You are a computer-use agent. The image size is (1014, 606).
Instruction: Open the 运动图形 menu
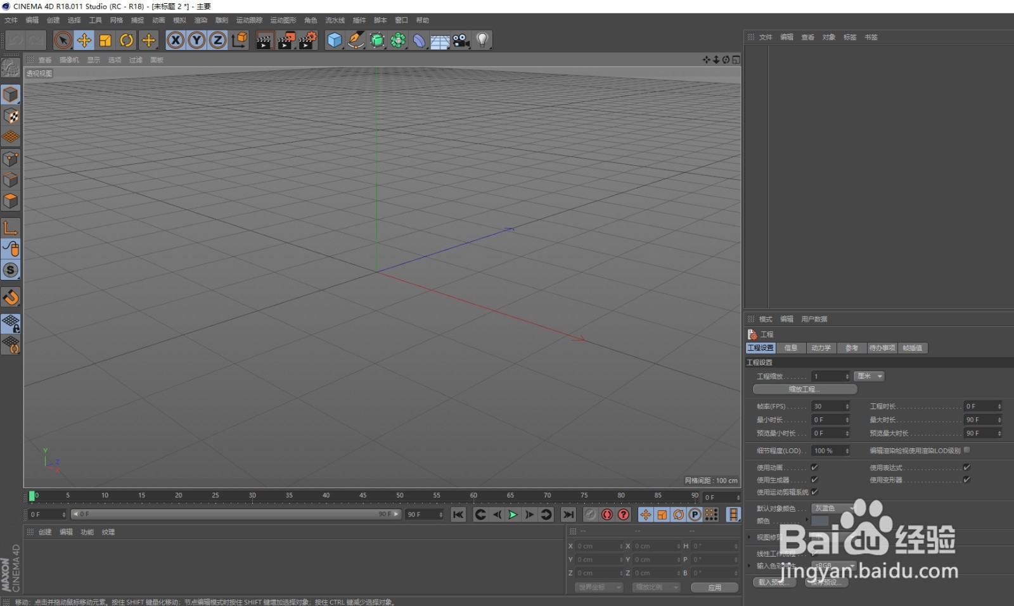[x=283, y=20]
